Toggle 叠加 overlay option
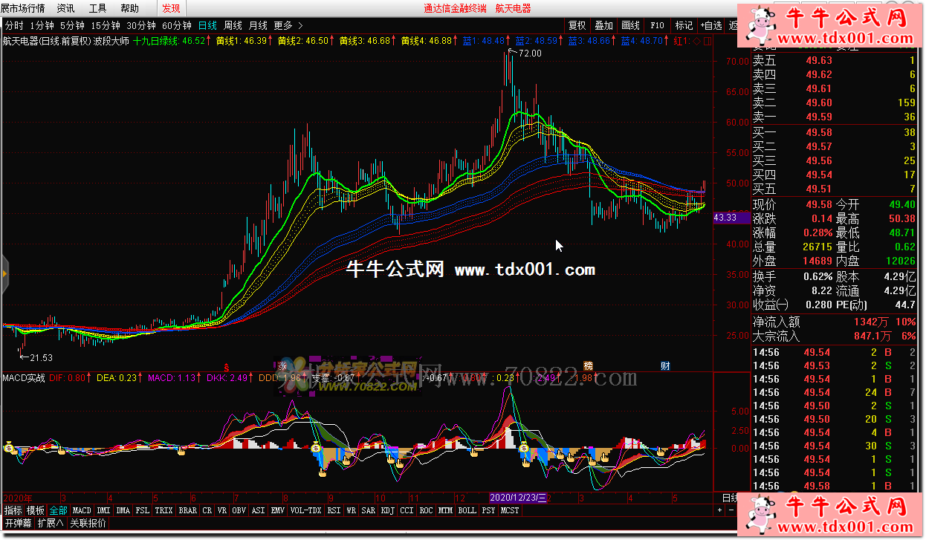 tap(603, 25)
